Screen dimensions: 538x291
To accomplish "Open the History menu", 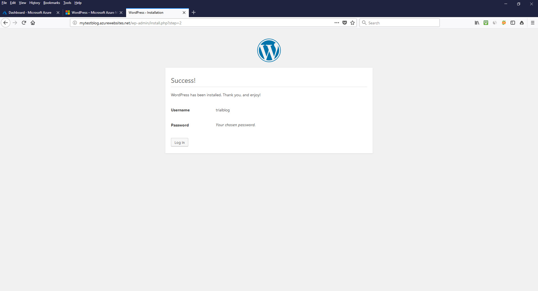I will point(34,3).
